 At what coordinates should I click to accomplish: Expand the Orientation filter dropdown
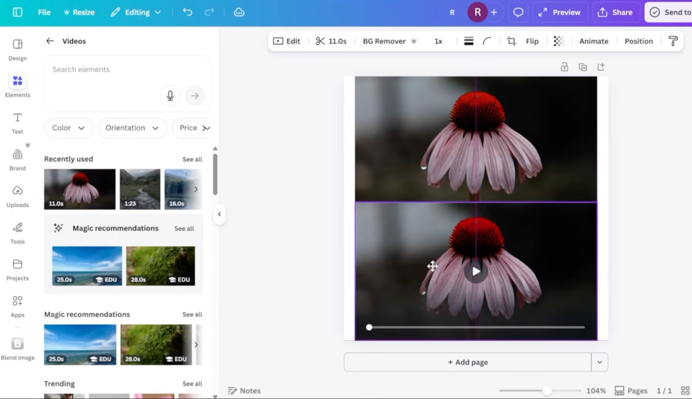tap(132, 128)
